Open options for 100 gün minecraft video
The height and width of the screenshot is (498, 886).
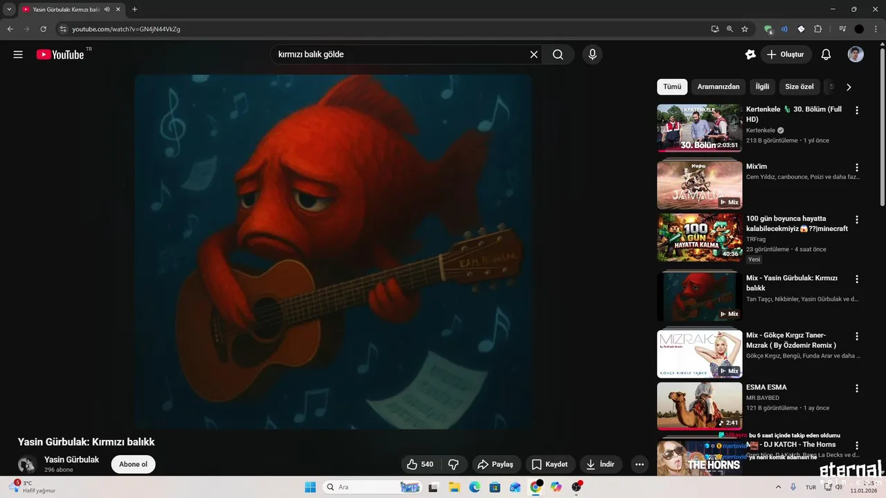coord(857,219)
